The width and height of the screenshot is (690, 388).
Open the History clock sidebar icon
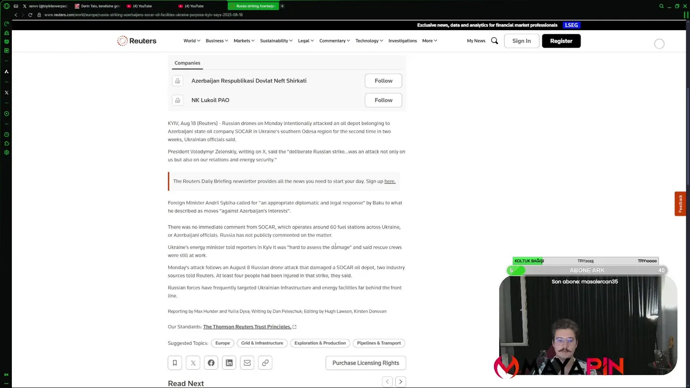point(6,134)
